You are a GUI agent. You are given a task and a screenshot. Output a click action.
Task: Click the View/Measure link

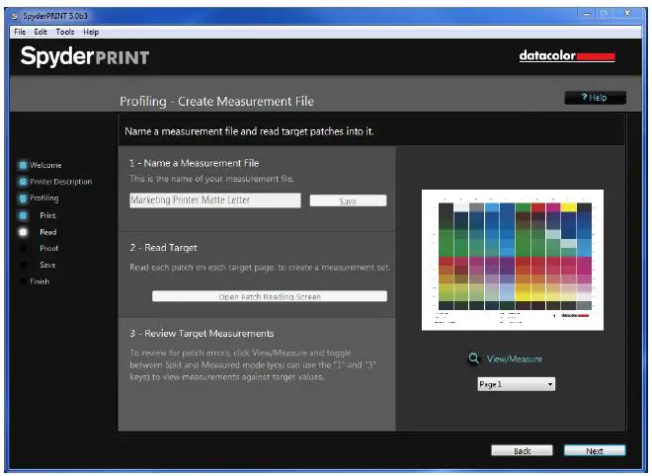point(515,358)
